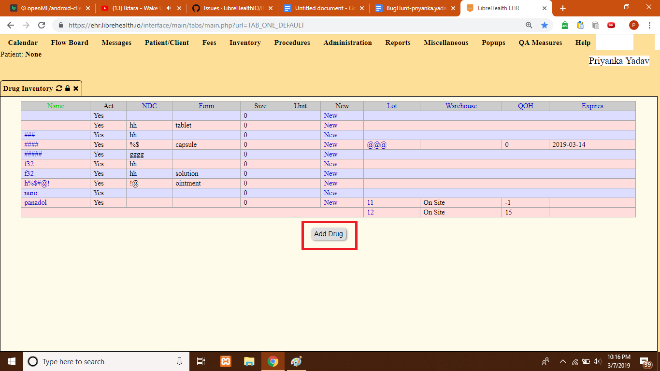Open notification center icon
The image size is (660, 371).
(x=645, y=361)
